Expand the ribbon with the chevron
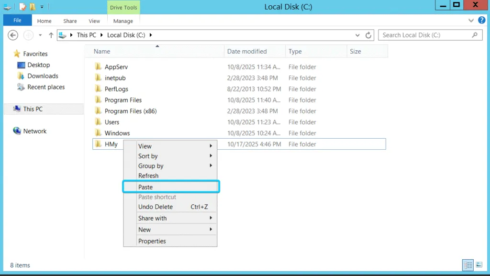Image resolution: width=490 pixels, height=276 pixels. [x=471, y=21]
